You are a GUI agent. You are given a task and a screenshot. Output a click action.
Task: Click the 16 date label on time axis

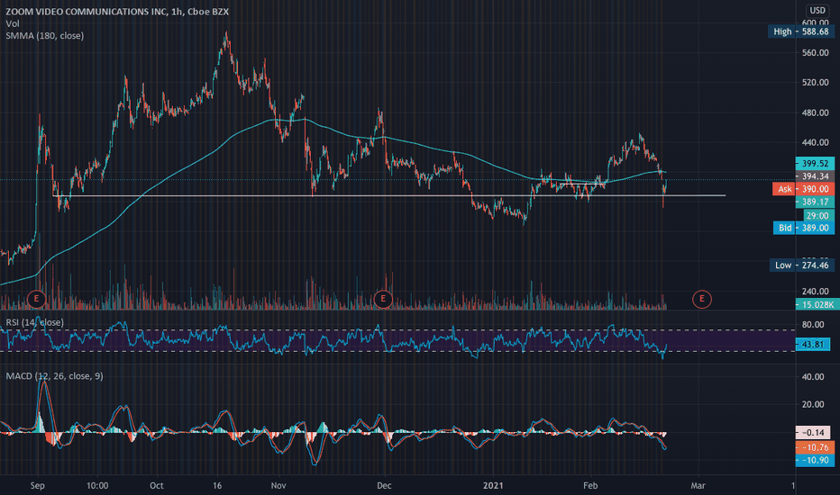217,485
